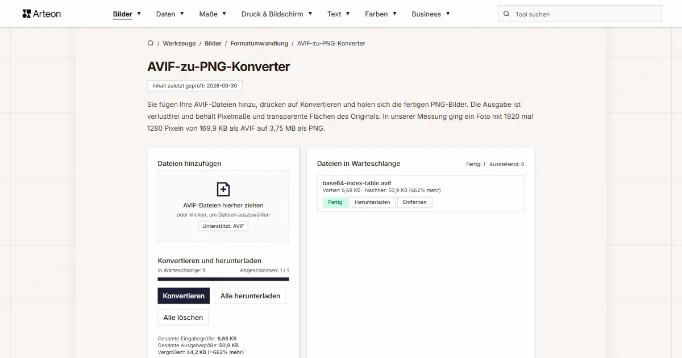Click the add-file icon in the drop zone
The height and width of the screenshot is (358, 682).
[x=223, y=189]
